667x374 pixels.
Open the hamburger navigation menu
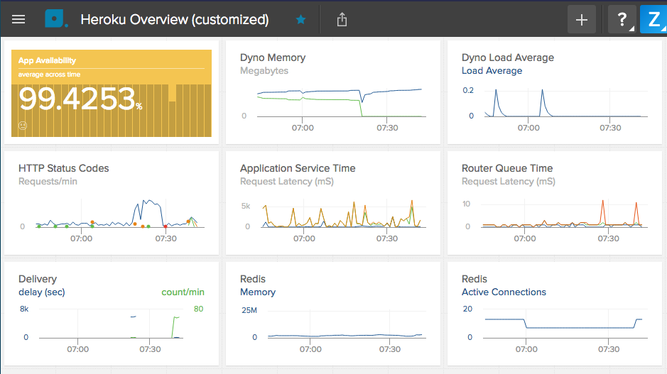[x=18, y=20]
